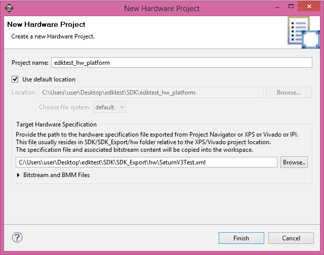Click the 'New Hardware Project' title bar text
Screen dimensions: 324x255
tap(161, 9)
